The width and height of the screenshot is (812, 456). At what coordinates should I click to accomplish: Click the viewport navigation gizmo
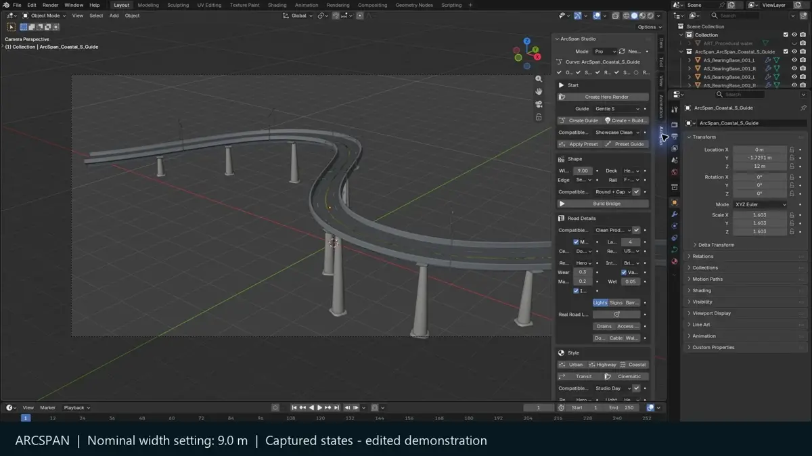click(x=526, y=53)
